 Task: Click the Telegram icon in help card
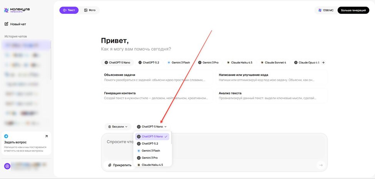point(7,136)
